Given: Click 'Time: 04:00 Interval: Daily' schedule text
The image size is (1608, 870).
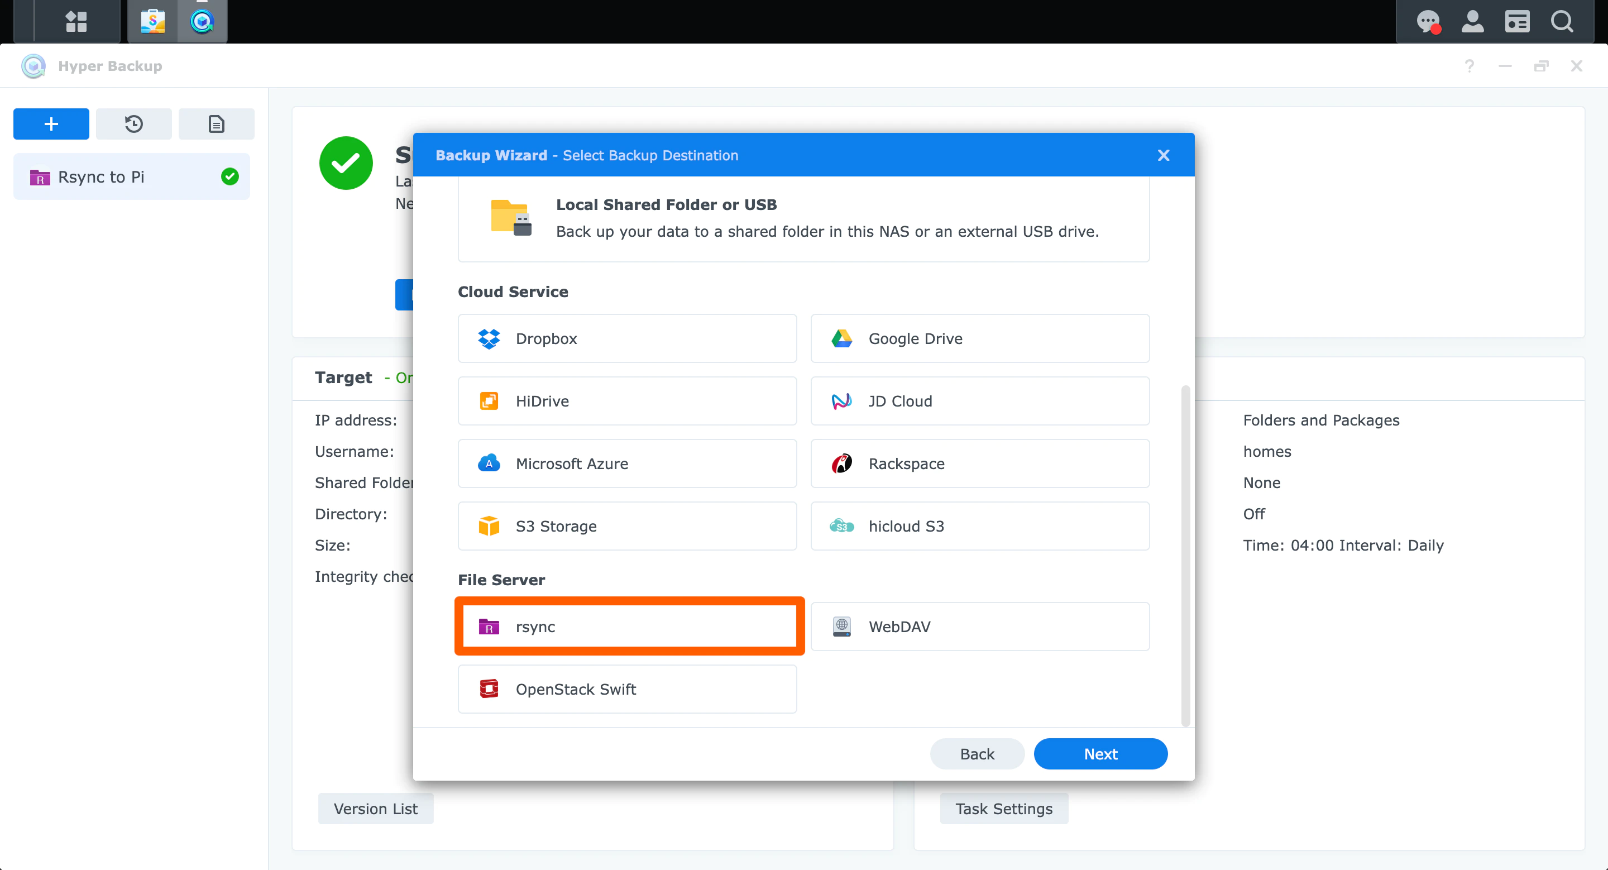Looking at the screenshot, I should 1343,545.
